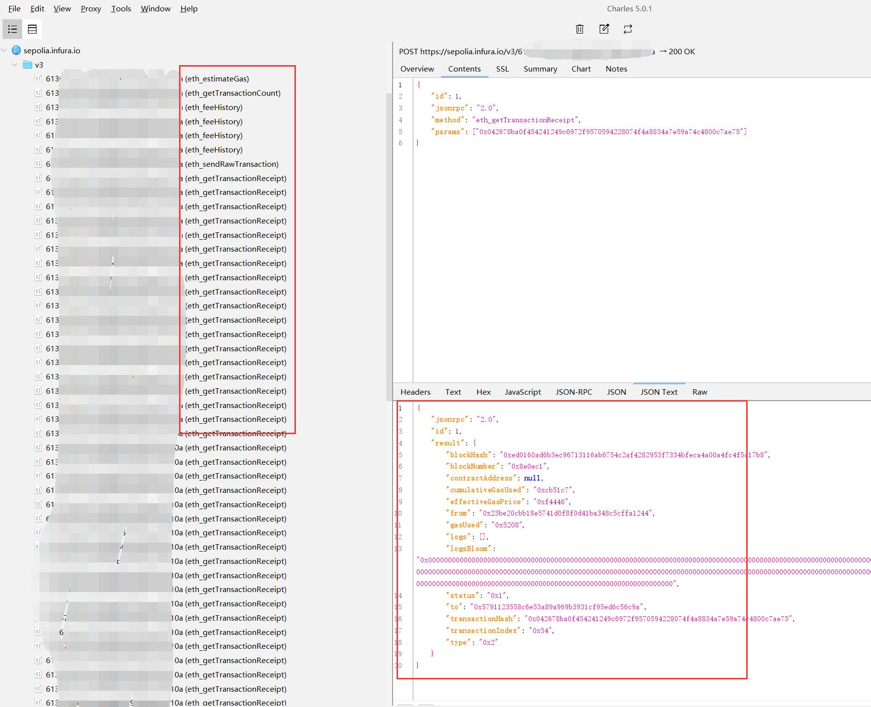Collapse the sepolia.infura.io host node
This screenshot has height=707, width=871.
tap(4, 50)
